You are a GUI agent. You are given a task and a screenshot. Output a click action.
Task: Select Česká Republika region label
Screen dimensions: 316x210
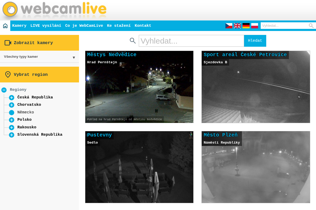coord(35,97)
